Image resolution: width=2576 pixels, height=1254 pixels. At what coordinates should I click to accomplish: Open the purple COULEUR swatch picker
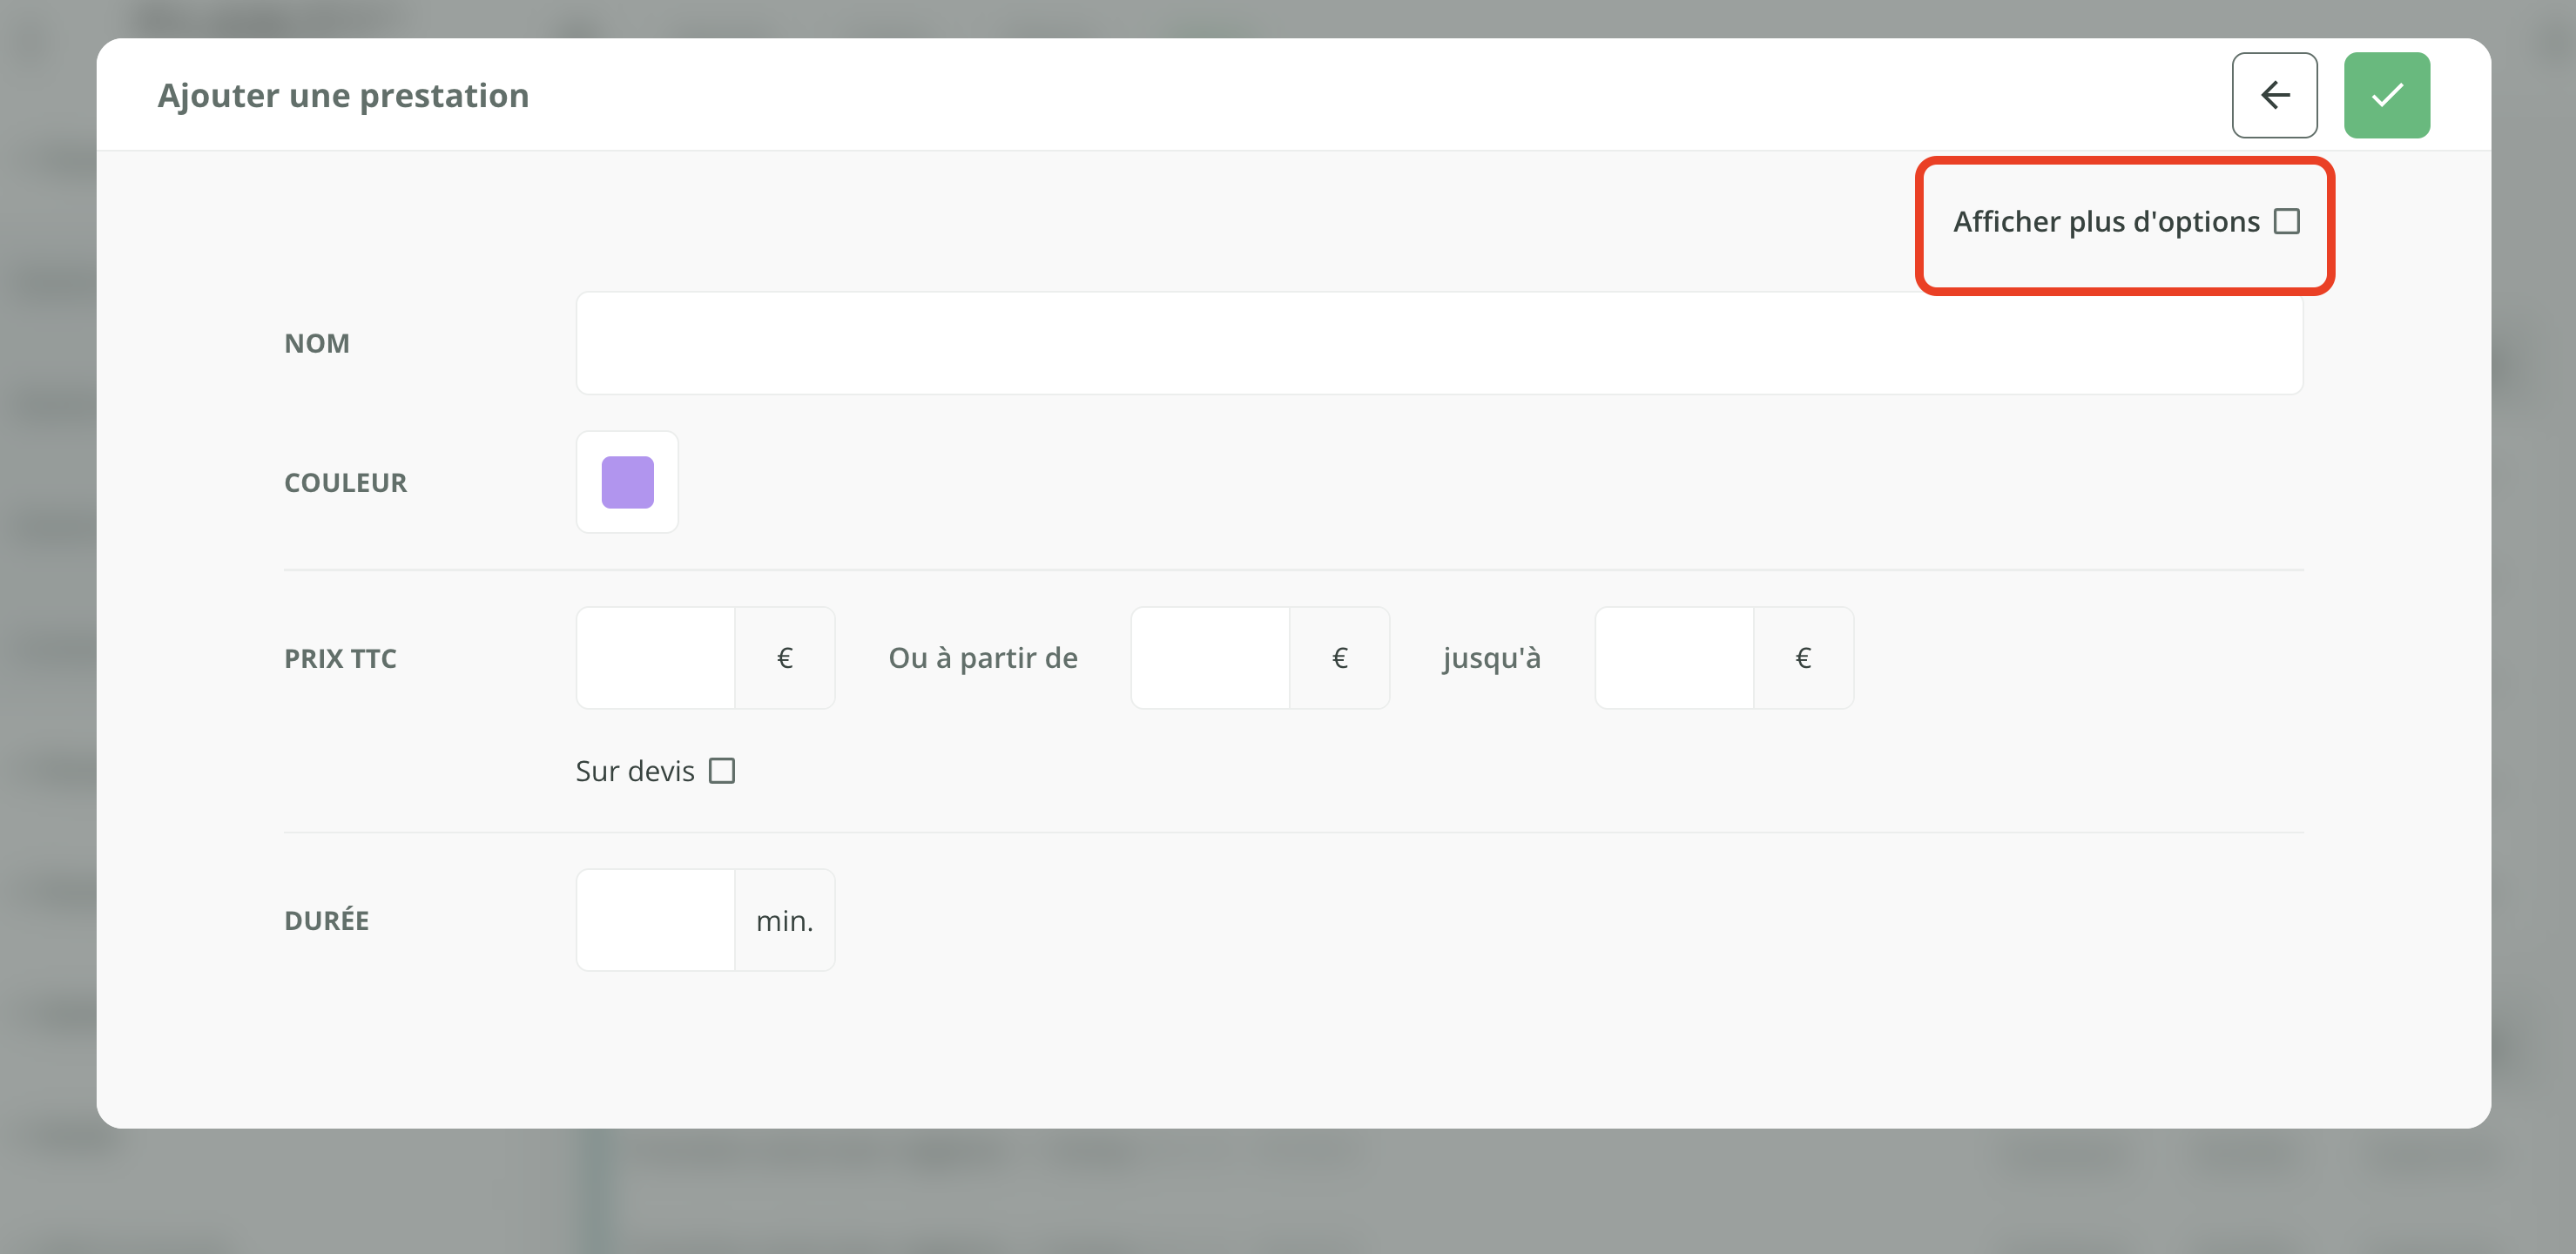[627, 482]
